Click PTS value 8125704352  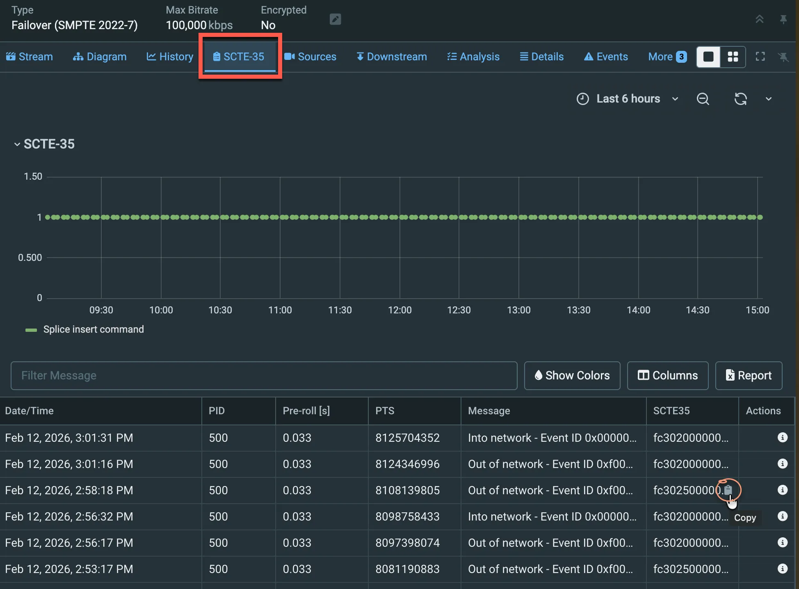pyautogui.click(x=407, y=438)
